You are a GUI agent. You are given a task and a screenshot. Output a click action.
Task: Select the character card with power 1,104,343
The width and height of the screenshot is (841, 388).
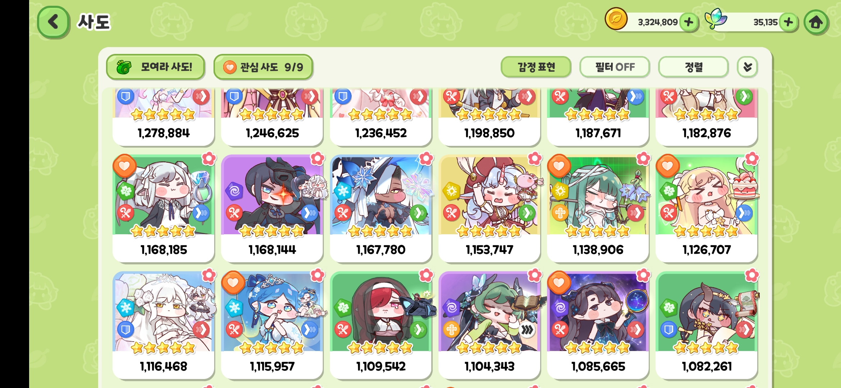coord(489,325)
